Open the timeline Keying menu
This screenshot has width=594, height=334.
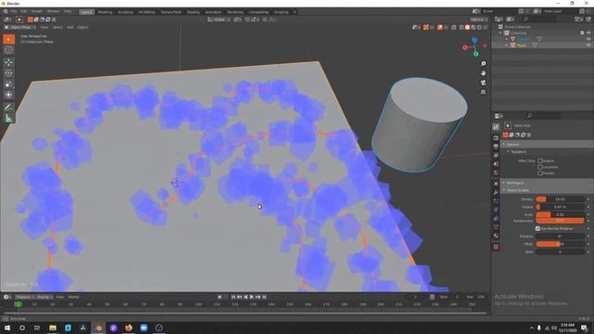(x=44, y=297)
